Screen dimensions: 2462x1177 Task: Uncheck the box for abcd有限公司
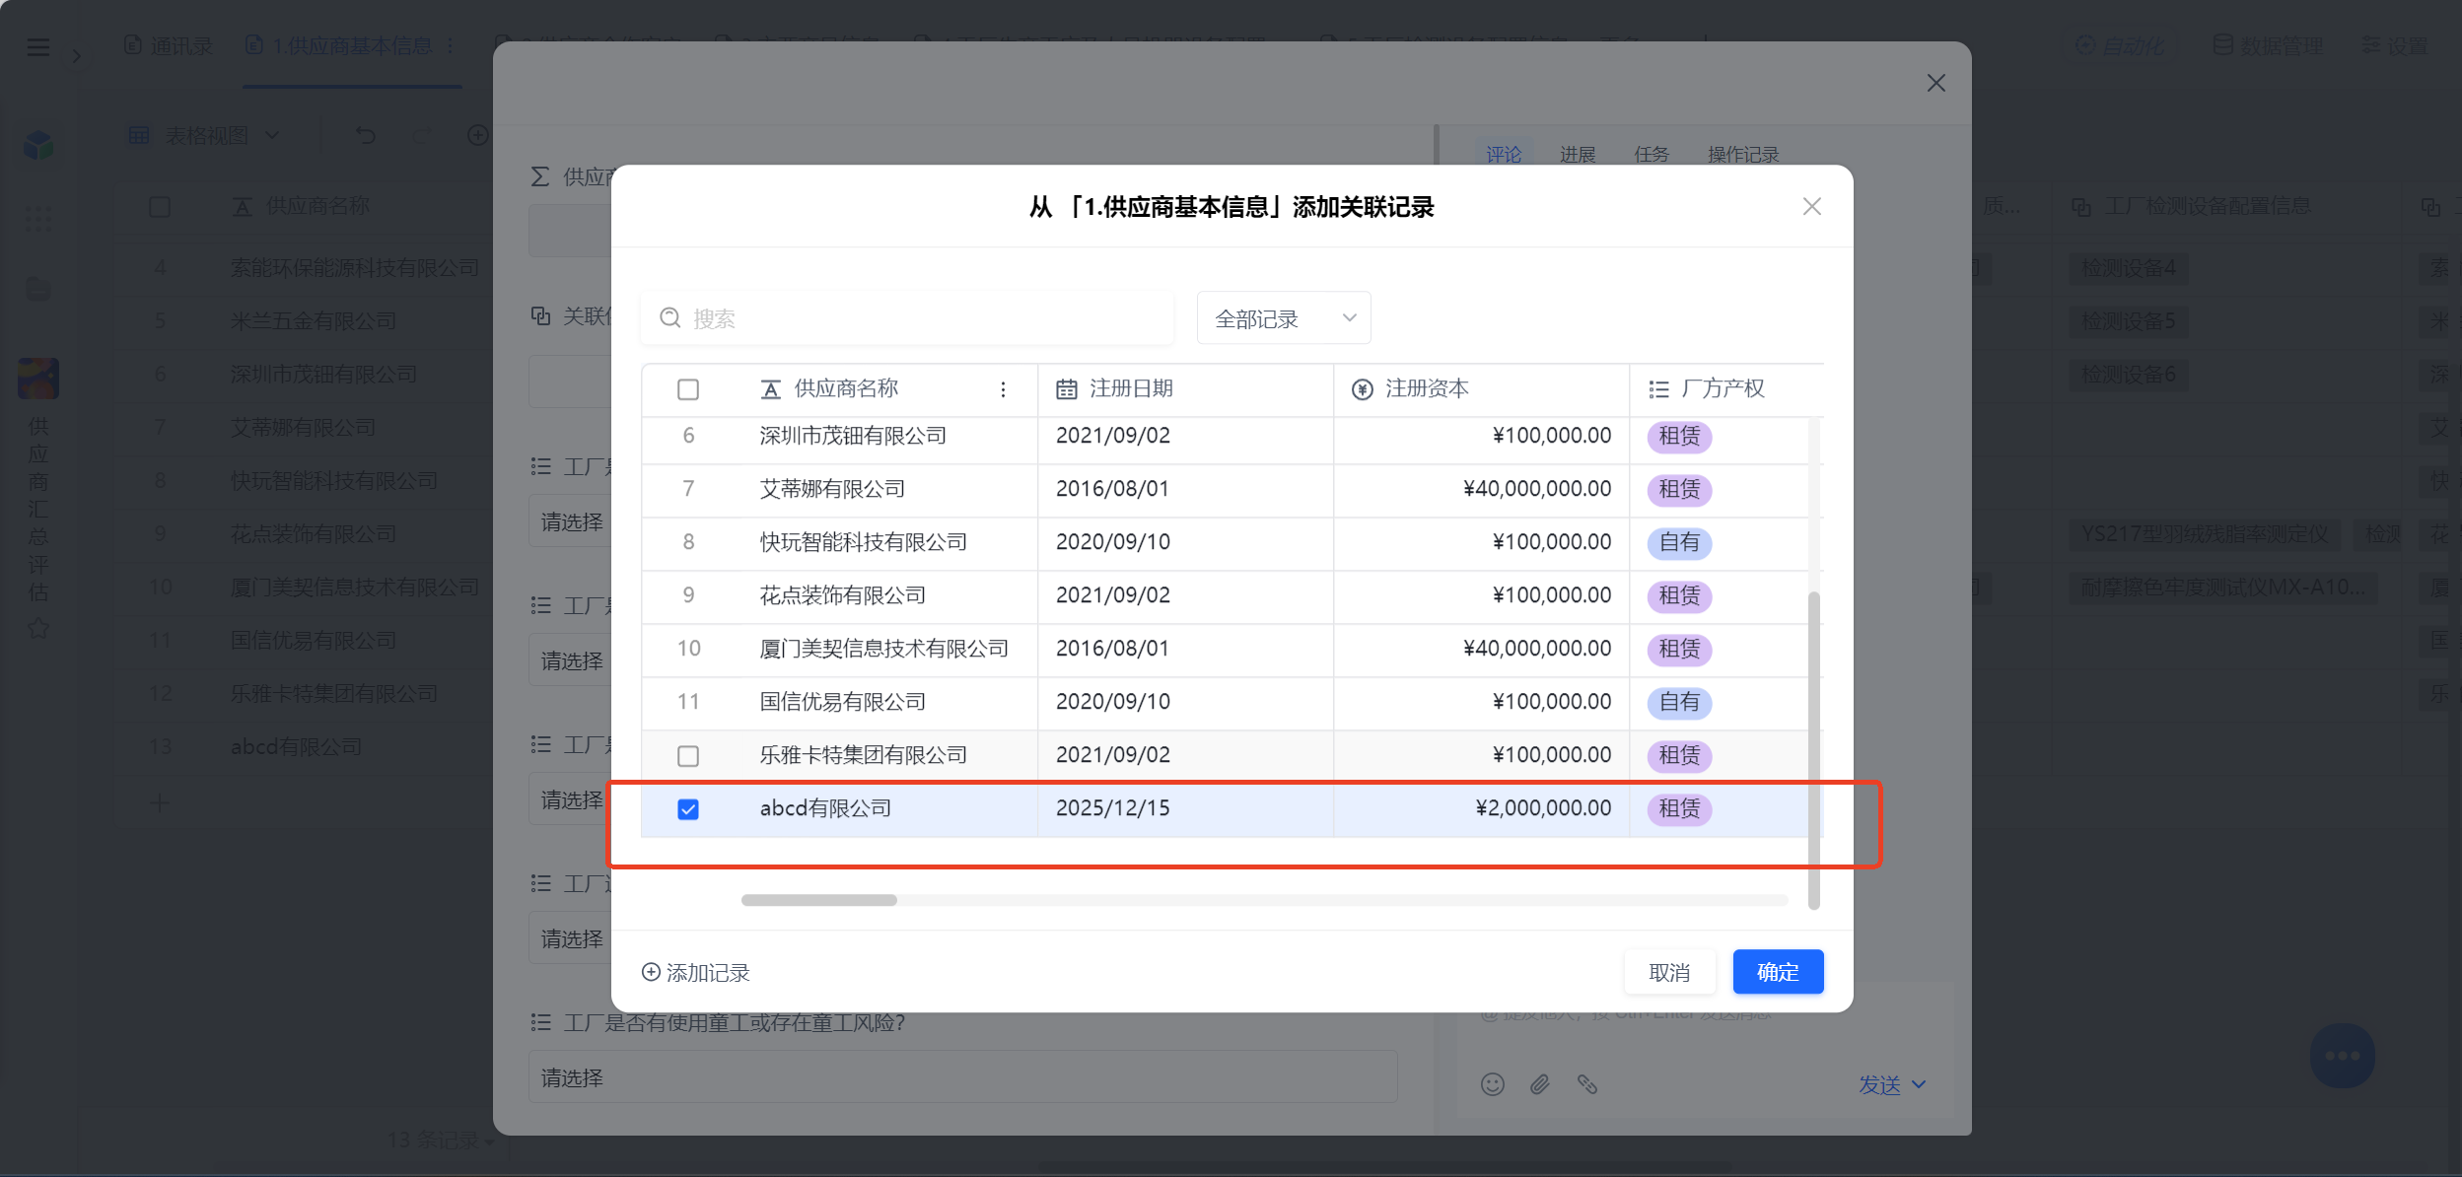[x=688, y=809]
